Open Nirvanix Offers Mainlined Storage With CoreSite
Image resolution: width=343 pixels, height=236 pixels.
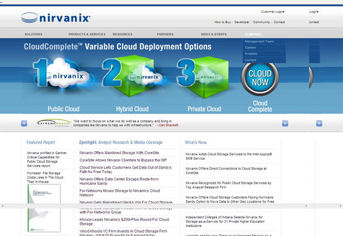(x=119, y=153)
